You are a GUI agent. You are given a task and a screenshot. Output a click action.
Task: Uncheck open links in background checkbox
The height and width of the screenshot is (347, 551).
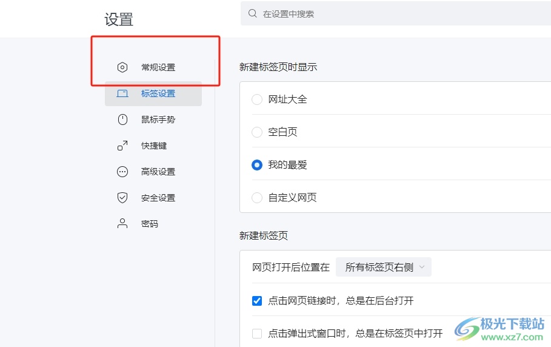(257, 300)
